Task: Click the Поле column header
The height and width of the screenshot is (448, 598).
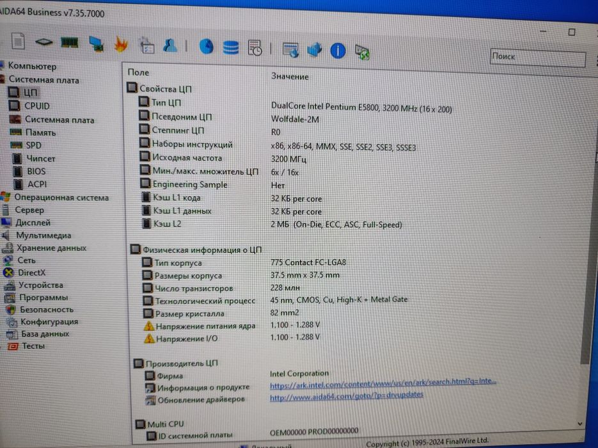Action: (x=138, y=72)
